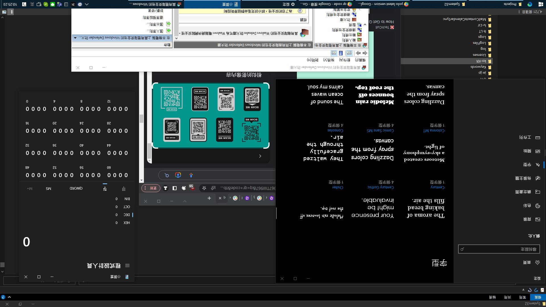This screenshot has height=307, width=546.
Task: Go to 首頁 Home in Settings
Action: [x=531, y=262]
